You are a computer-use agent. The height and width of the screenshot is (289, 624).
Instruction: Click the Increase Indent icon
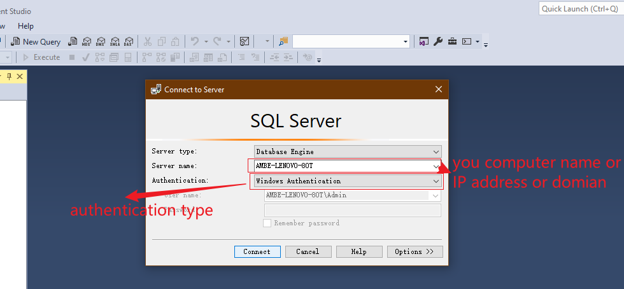(288, 57)
